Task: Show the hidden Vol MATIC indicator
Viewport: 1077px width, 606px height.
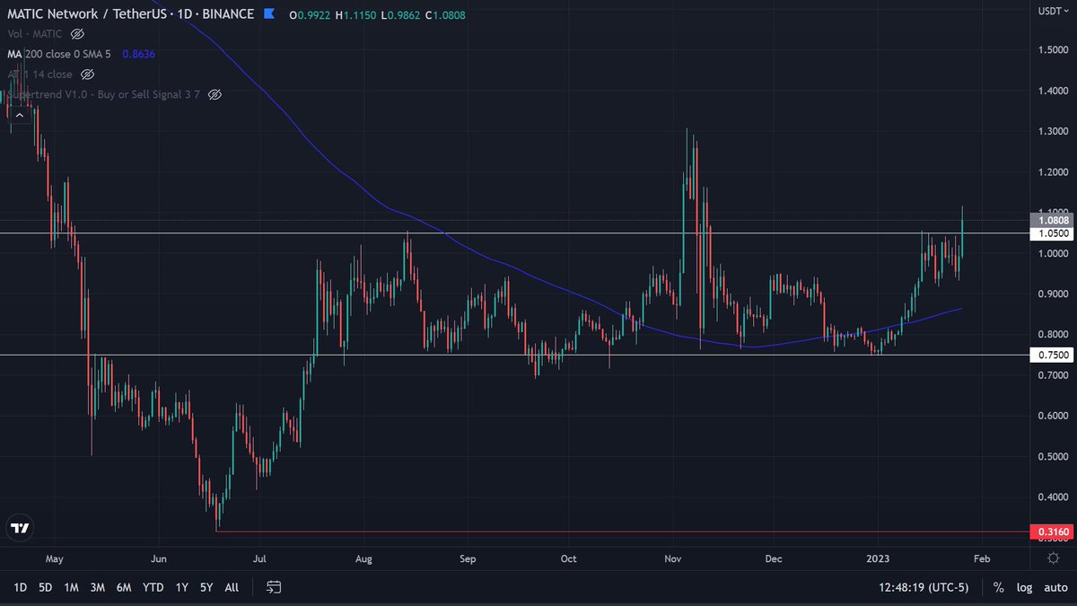Action: (x=77, y=34)
